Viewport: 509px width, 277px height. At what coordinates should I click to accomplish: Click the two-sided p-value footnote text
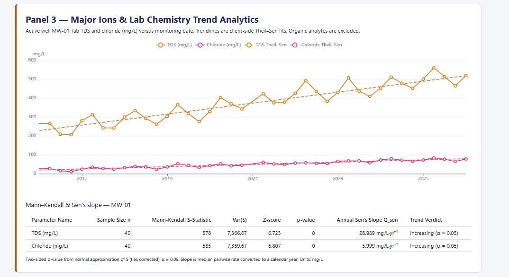(175, 260)
